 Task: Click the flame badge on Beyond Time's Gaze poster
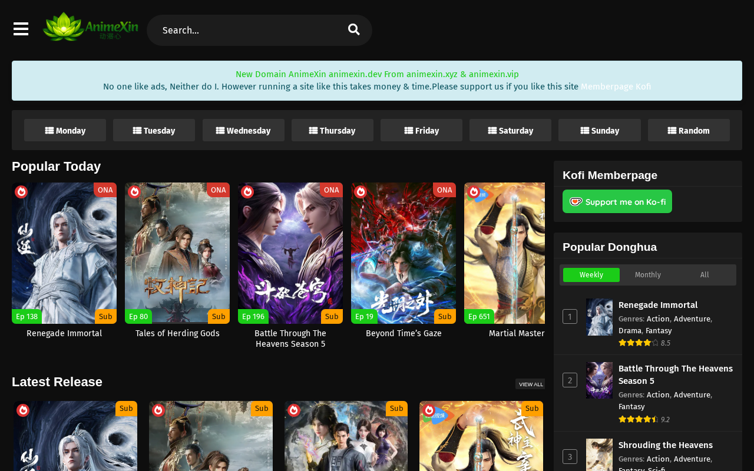(x=361, y=192)
